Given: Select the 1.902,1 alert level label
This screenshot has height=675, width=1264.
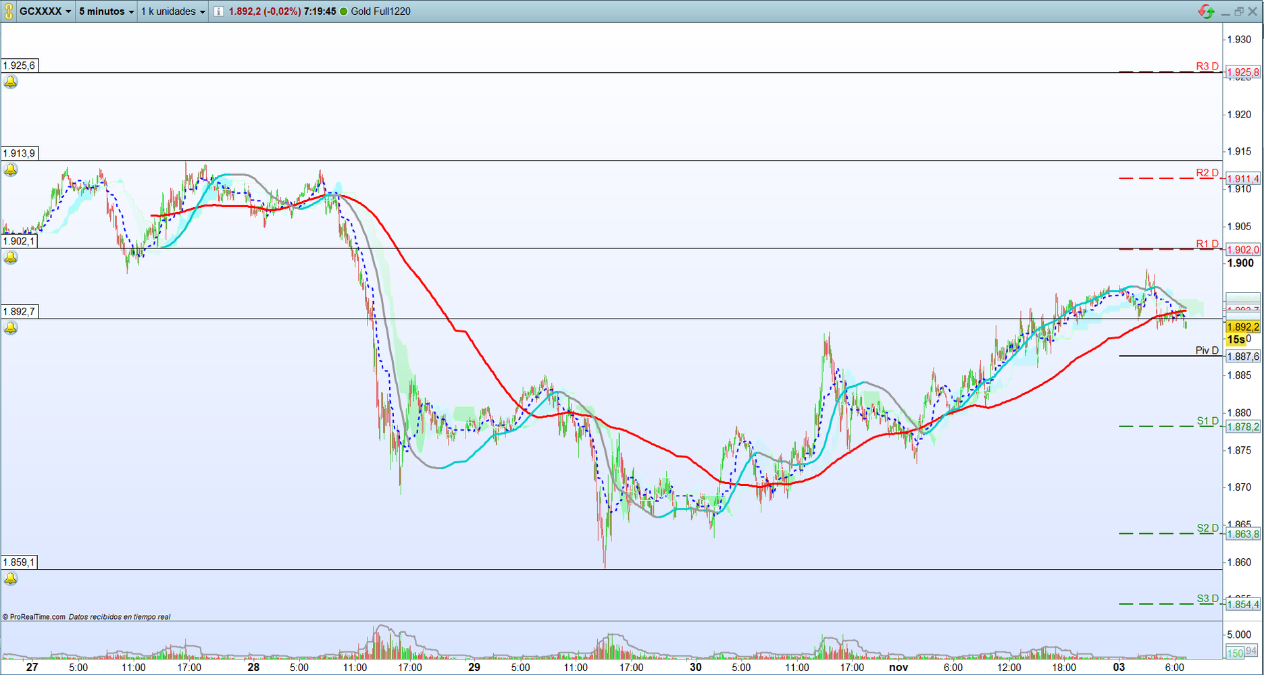Looking at the screenshot, I should [20, 241].
